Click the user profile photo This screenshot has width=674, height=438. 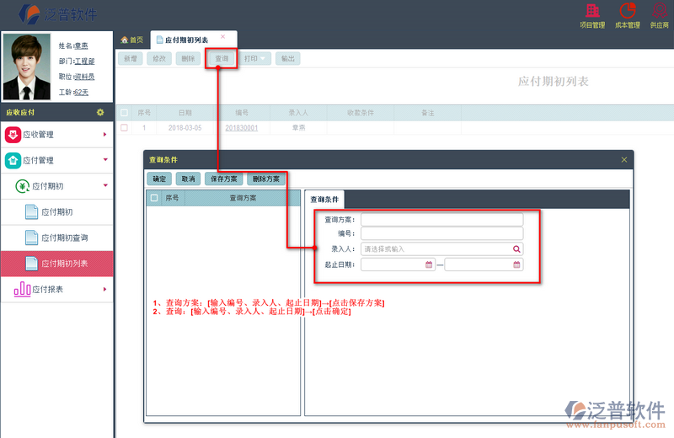tap(27, 67)
